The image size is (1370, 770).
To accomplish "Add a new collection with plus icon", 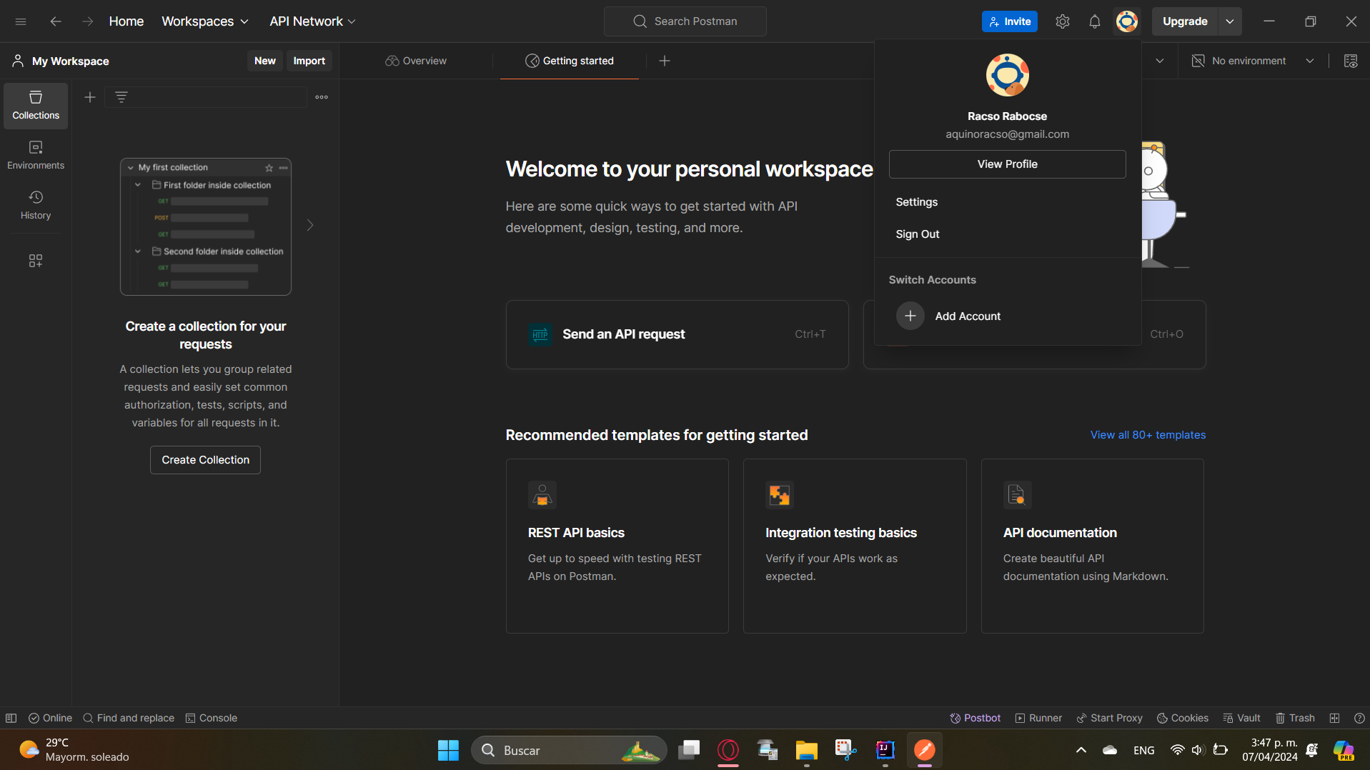I will [x=90, y=97].
